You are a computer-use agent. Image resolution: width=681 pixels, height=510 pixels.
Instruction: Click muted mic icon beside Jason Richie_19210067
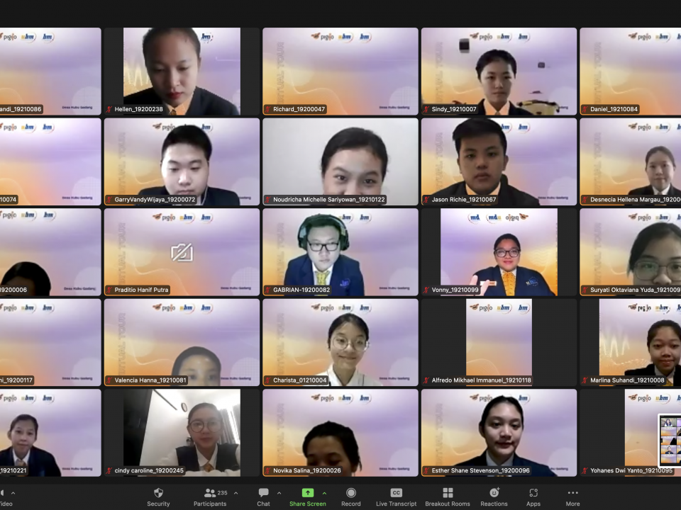click(426, 200)
